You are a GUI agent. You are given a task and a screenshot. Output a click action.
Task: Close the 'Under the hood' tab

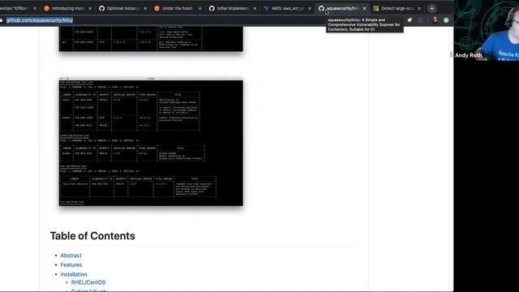pos(200,8)
